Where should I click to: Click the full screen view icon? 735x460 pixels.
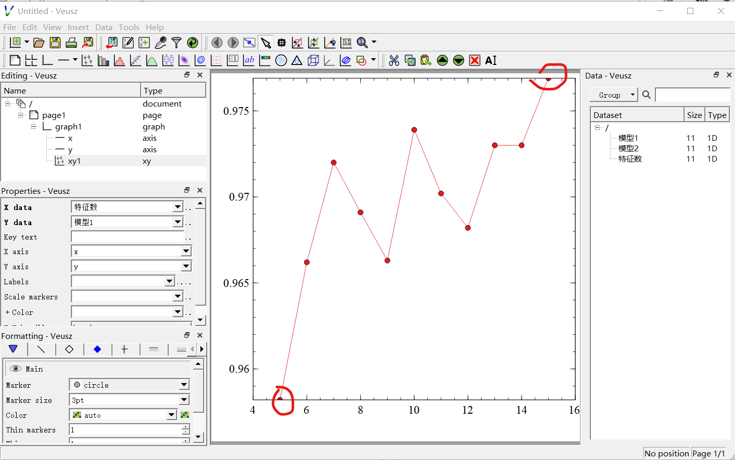(249, 43)
